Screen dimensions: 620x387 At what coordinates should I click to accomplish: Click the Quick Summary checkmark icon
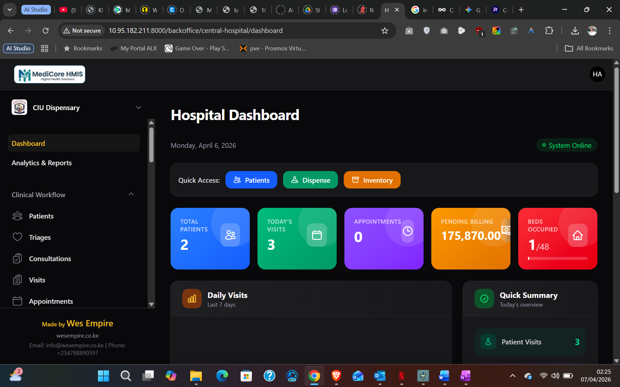click(484, 299)
